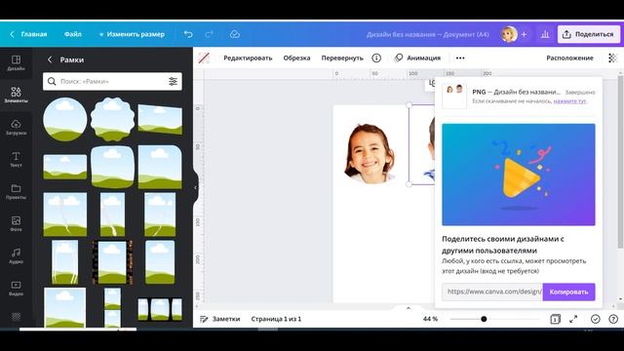Click the 44 % zoom value
This screenshot has height=351, width=624.
tap(430, 319)
